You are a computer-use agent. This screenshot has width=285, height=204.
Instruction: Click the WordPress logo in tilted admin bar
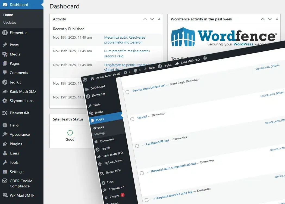85,79
